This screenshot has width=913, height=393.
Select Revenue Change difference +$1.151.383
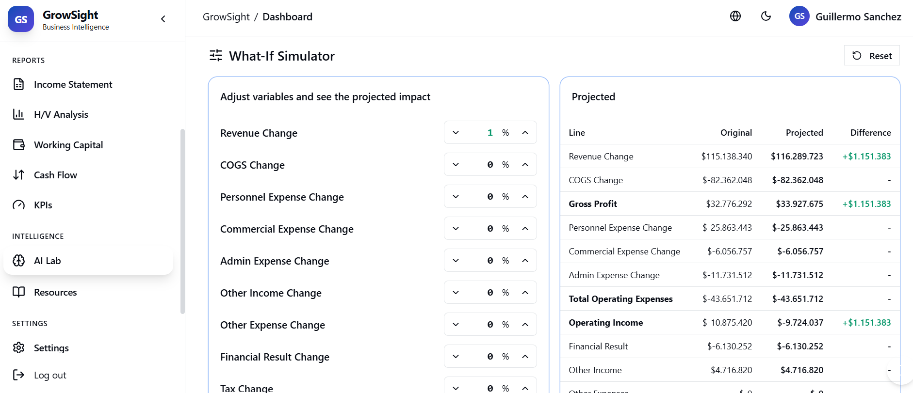pyautogui.click(x=866, y=157)
